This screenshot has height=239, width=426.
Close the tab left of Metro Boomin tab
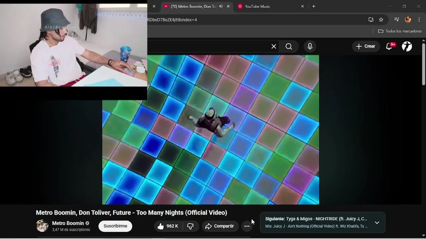point(154,6)
